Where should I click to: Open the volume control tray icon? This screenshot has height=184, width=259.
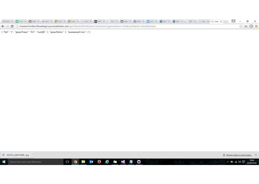pyautogui.click(x=240, y=162)
